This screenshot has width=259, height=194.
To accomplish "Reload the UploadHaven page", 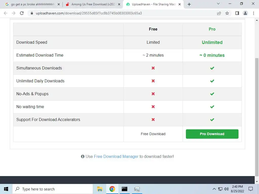I will coord(22,13).
